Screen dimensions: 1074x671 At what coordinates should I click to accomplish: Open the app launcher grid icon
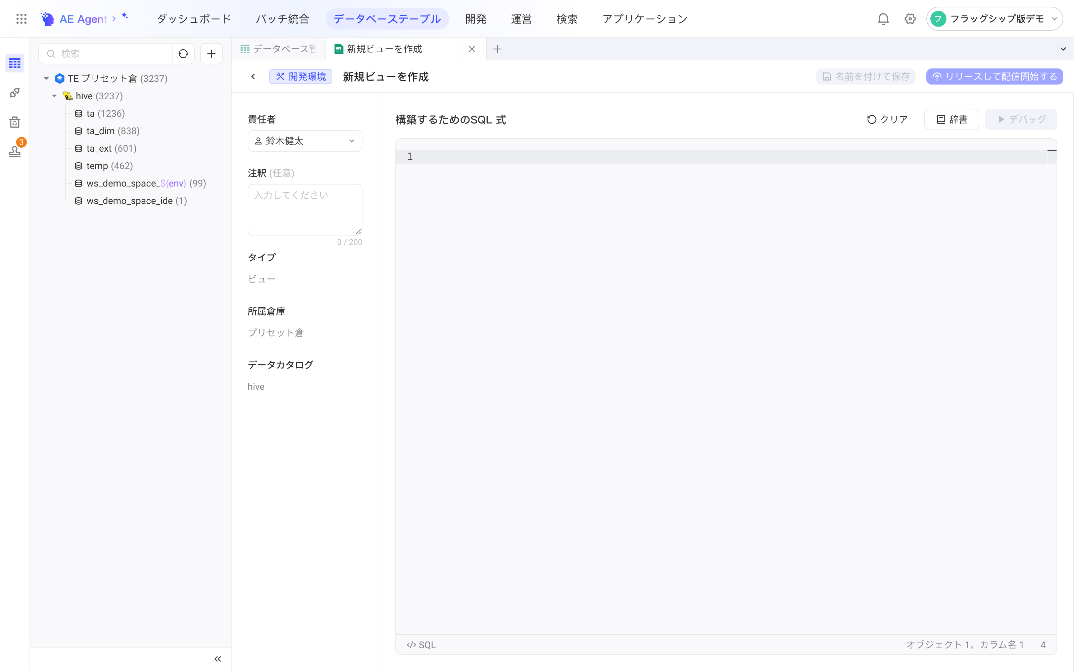pyautogui.click(x=21, y=19)
